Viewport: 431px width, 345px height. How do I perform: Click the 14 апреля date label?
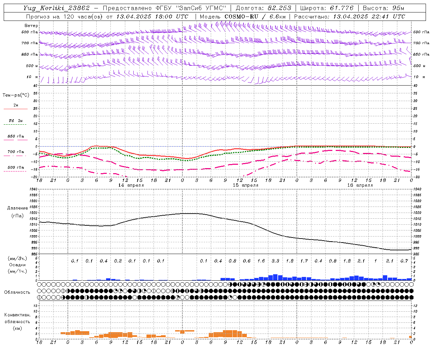click(131, 185)
